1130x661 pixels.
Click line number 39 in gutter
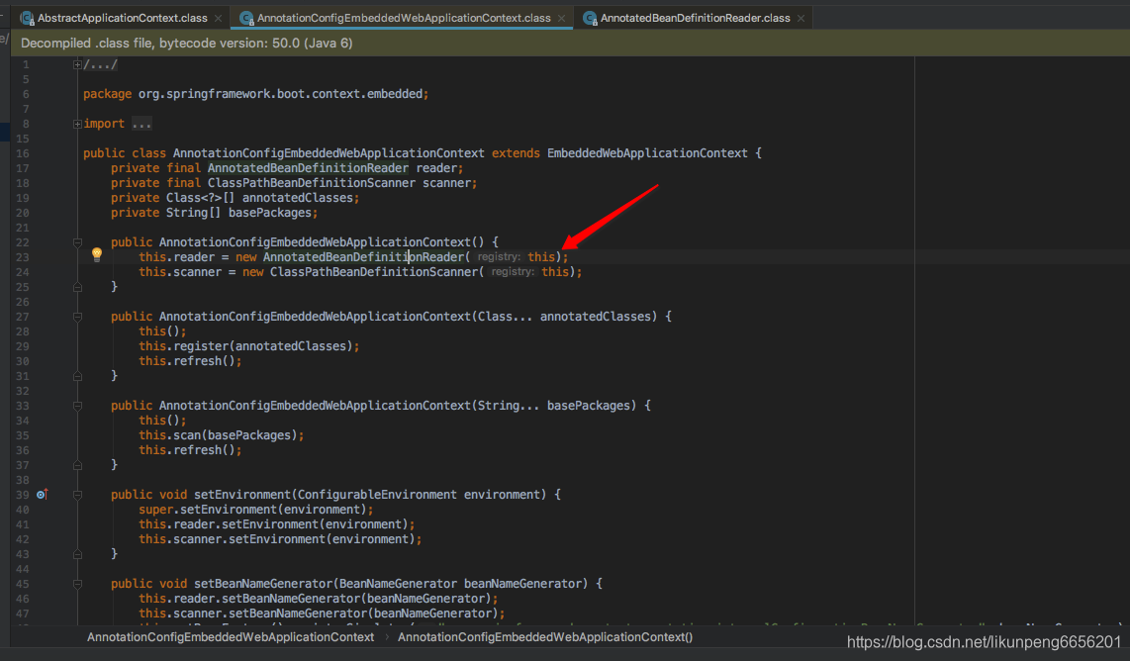[23, 495]
